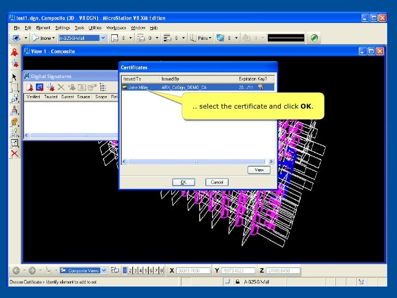Screen dimensions: 397x298
Task: Open the Workspace menu
Action: tap(116, 27)
